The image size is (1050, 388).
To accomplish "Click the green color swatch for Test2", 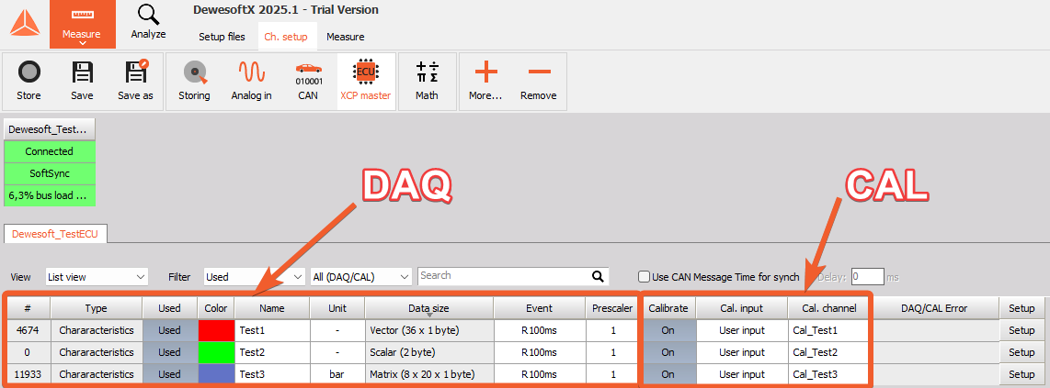I will [216, 352].
